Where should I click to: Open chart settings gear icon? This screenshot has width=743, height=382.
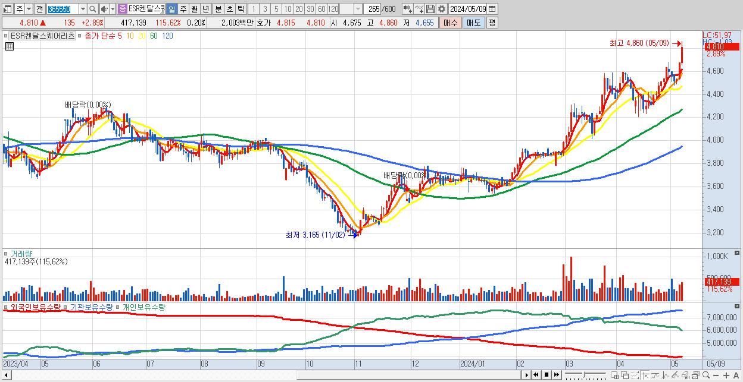click(441, 9)
